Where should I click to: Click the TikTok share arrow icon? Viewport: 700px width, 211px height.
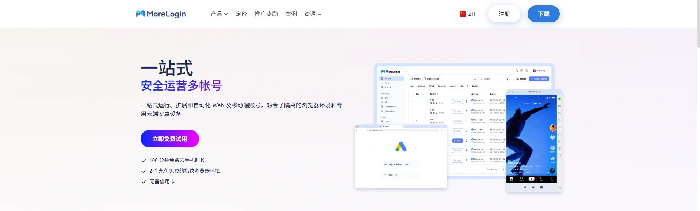click(552, 158)
